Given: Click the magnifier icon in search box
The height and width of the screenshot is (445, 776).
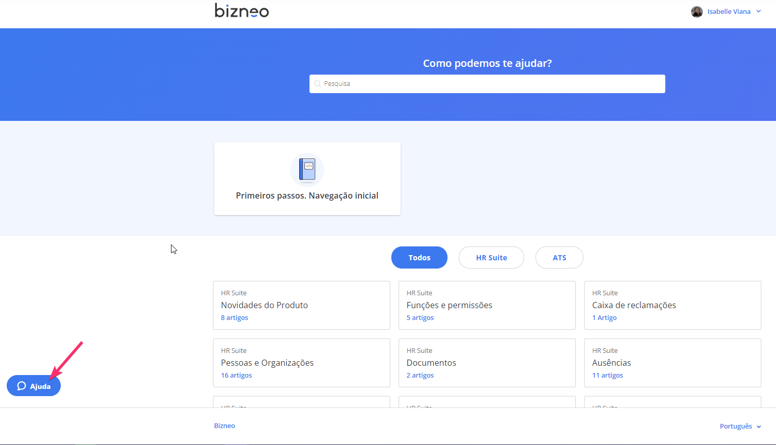Looking at the screenshot, I should click(318, 84).
